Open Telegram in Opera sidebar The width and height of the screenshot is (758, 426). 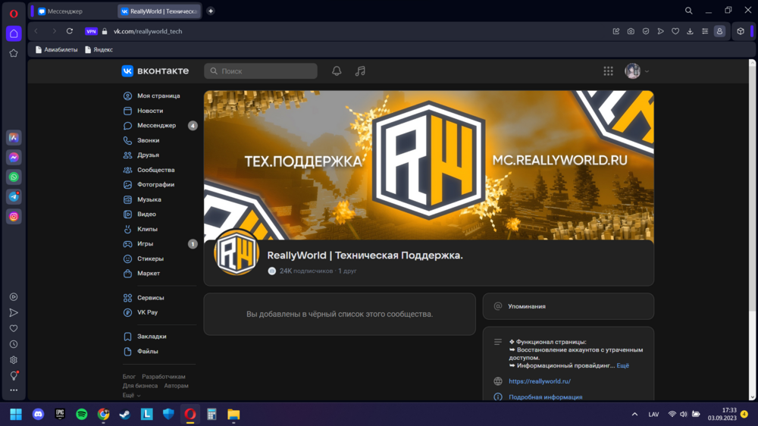click(14, 197)
